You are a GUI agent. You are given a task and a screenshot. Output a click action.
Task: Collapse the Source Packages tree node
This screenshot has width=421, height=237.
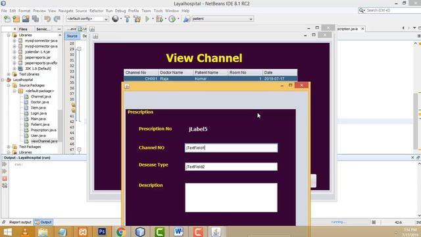coord(9,86)
